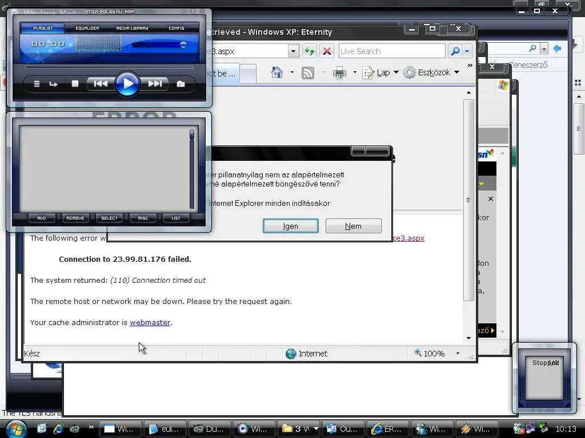Click the rear window search magnifier

coord(533,48)
